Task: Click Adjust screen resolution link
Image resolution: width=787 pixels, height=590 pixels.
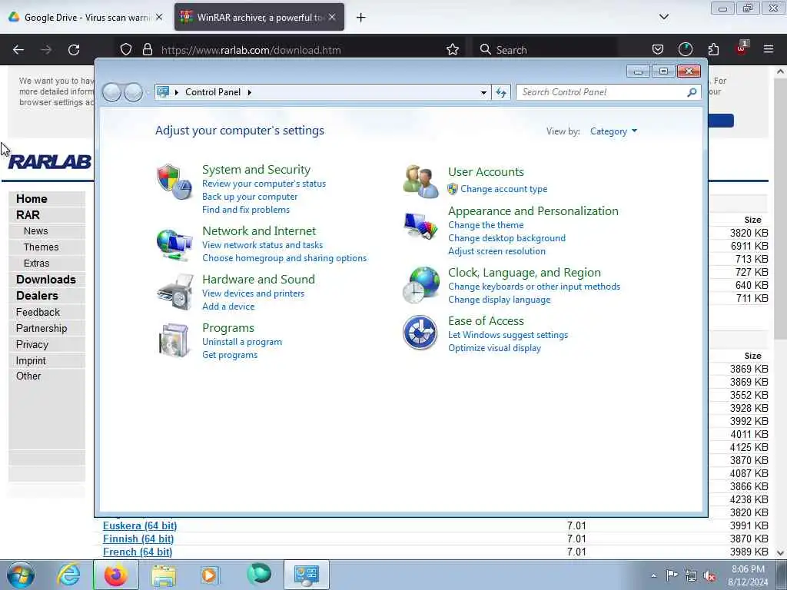Action: pyautogui.click(x=496, y=251)
